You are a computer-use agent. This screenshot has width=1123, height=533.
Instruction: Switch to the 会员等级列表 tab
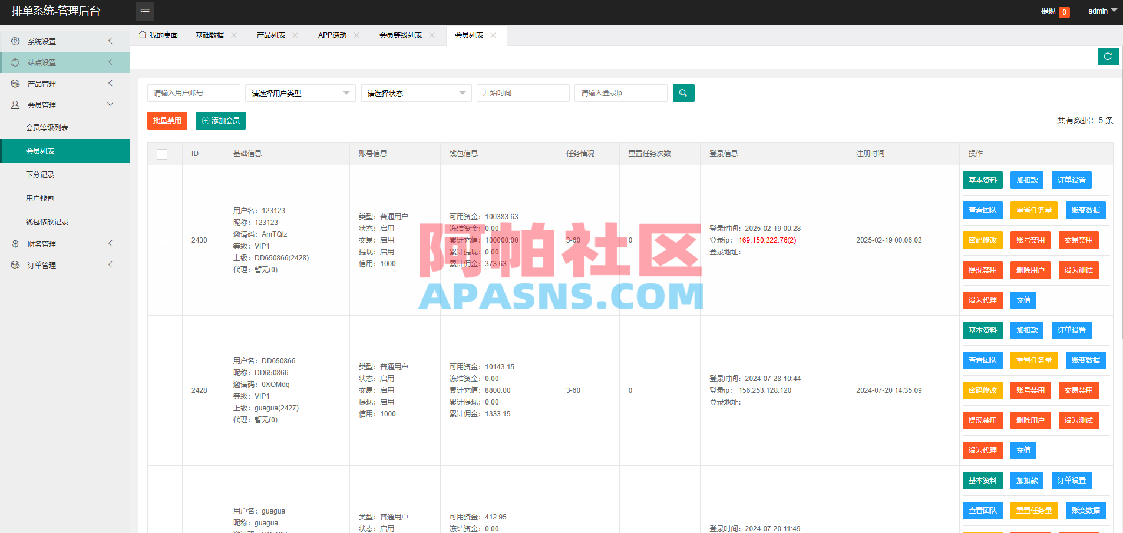point(401,35)
